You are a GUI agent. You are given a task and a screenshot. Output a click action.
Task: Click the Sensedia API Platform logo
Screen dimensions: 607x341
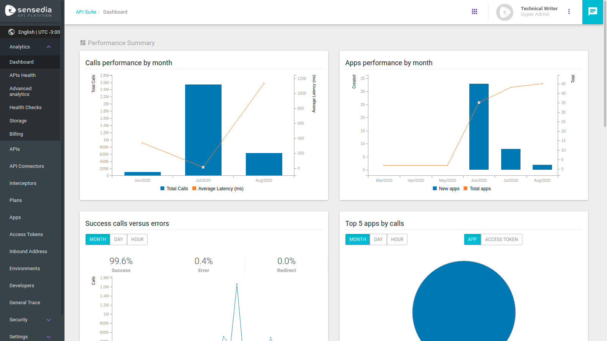28,11
